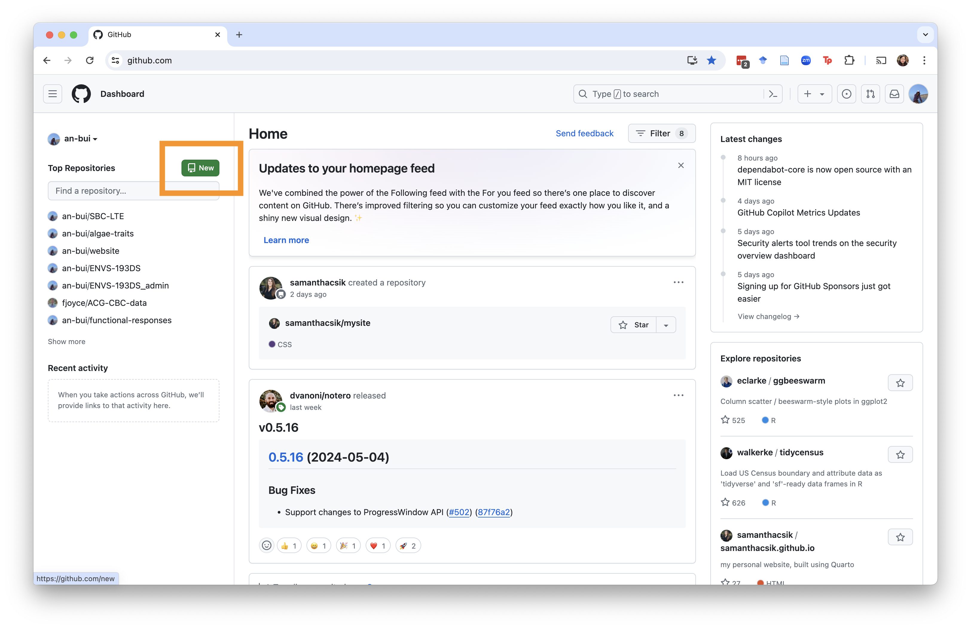Open the Pull requests icon
The width and height of the screenshot is (971, 629).
870,94
